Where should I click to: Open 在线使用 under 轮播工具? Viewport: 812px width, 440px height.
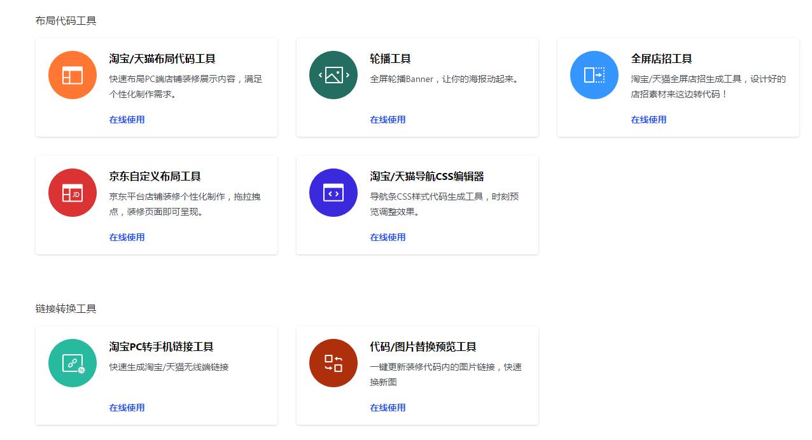tap(388, 120)
